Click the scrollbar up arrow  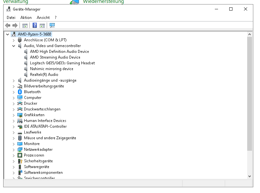click(x=249, y=34)
